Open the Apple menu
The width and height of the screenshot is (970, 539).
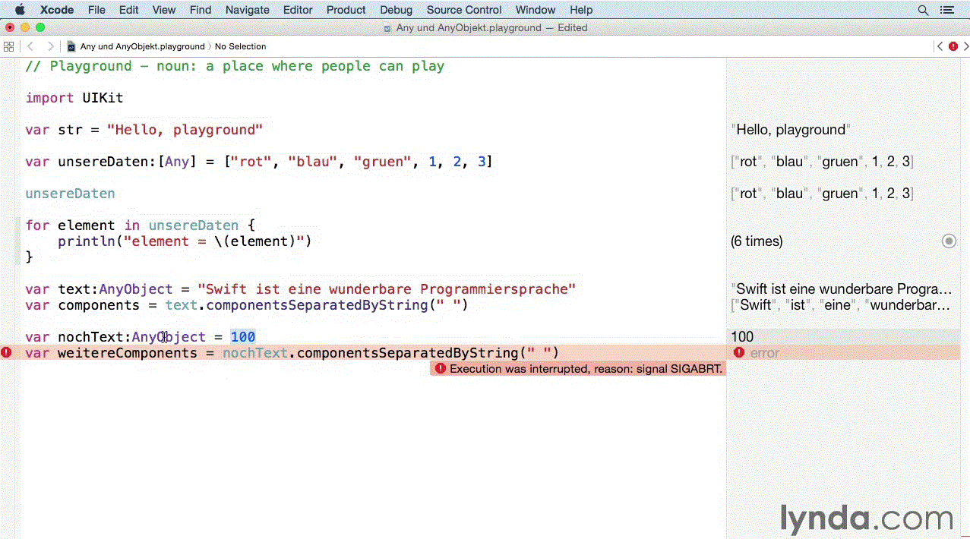20,10
